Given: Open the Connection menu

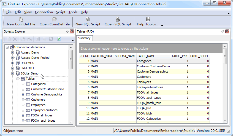Looking at the screenshot, I should tap(44, 12).
